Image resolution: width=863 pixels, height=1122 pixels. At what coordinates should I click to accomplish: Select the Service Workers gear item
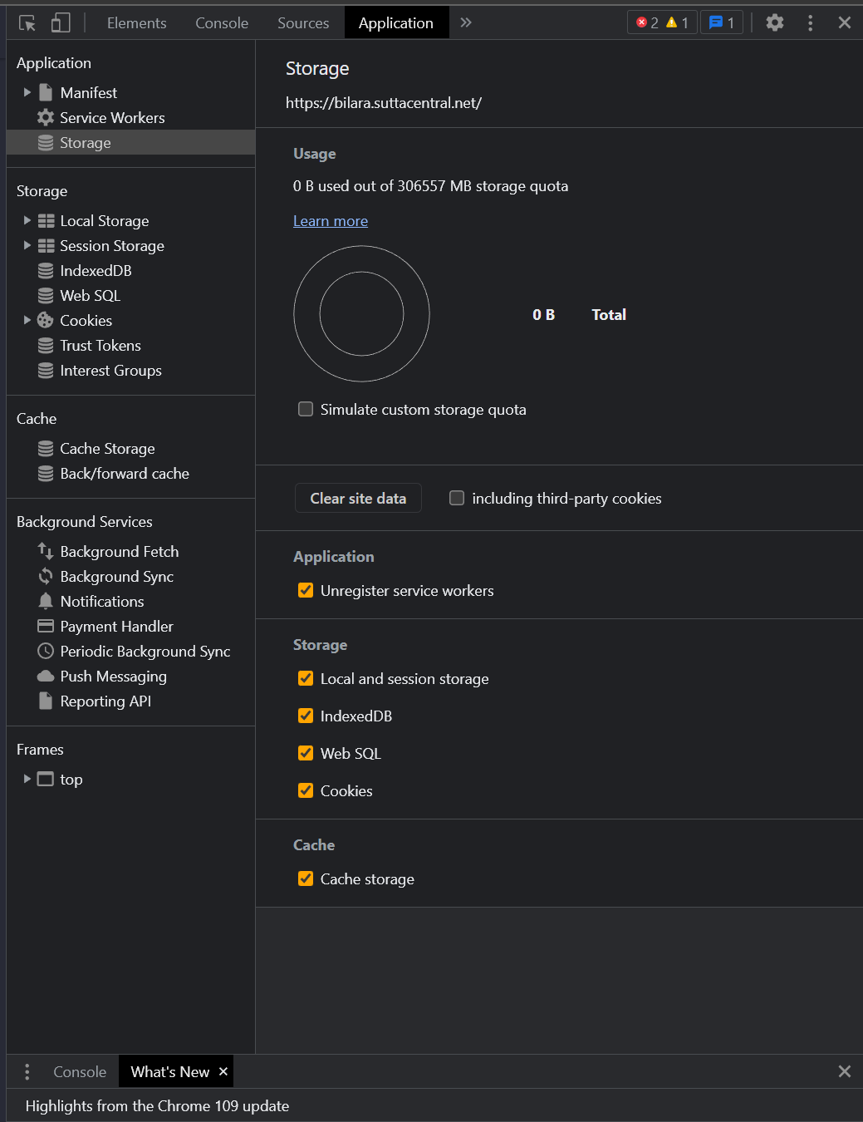click(112, 118)
